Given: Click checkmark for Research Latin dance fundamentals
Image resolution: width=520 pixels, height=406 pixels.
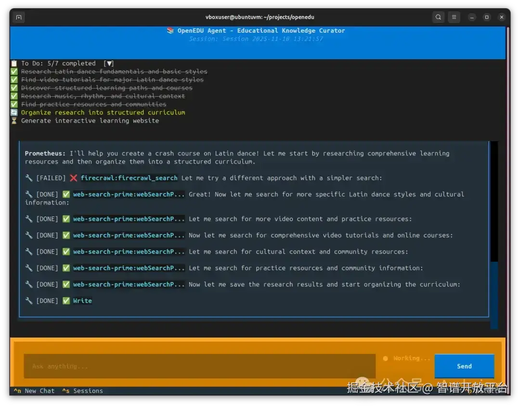Looking at the screenshot, I should (14, 72).
